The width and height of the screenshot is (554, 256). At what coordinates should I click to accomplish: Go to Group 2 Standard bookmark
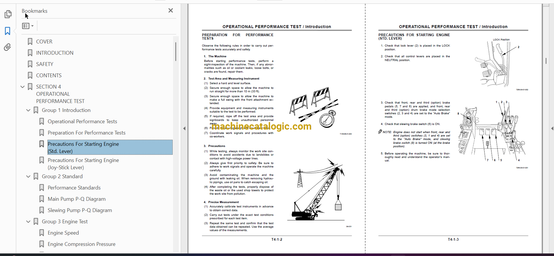pos(62,176)
